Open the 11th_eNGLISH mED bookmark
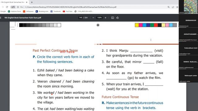Screen dimensions: 198x111 click(x=84, y=11)
